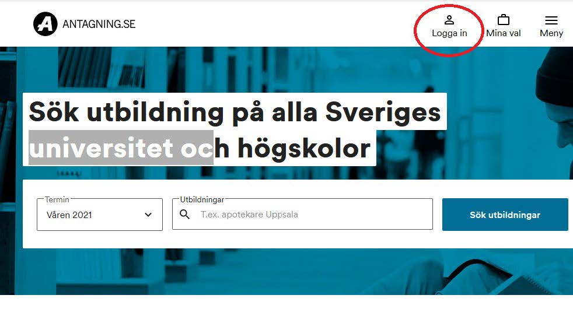
Task: Click the Meny text label
Action: 551,33
